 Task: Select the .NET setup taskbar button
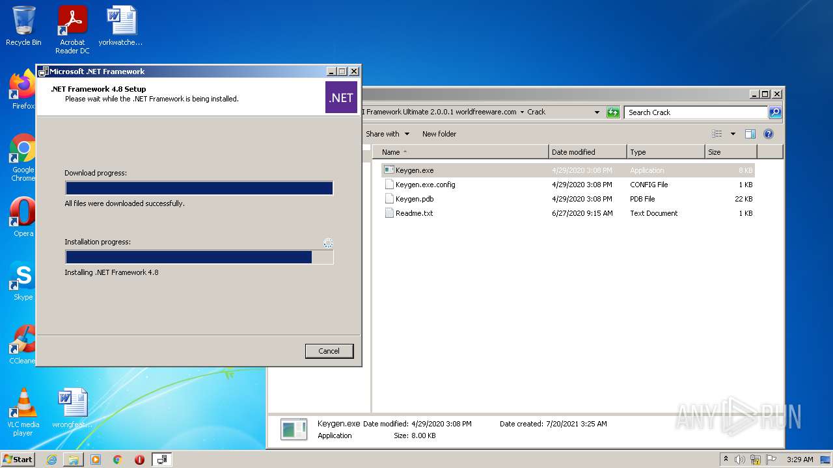tap(162, 460)
